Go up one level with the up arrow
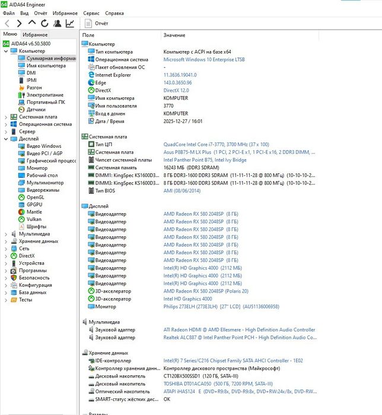382x415 pixels. (32, 23)
